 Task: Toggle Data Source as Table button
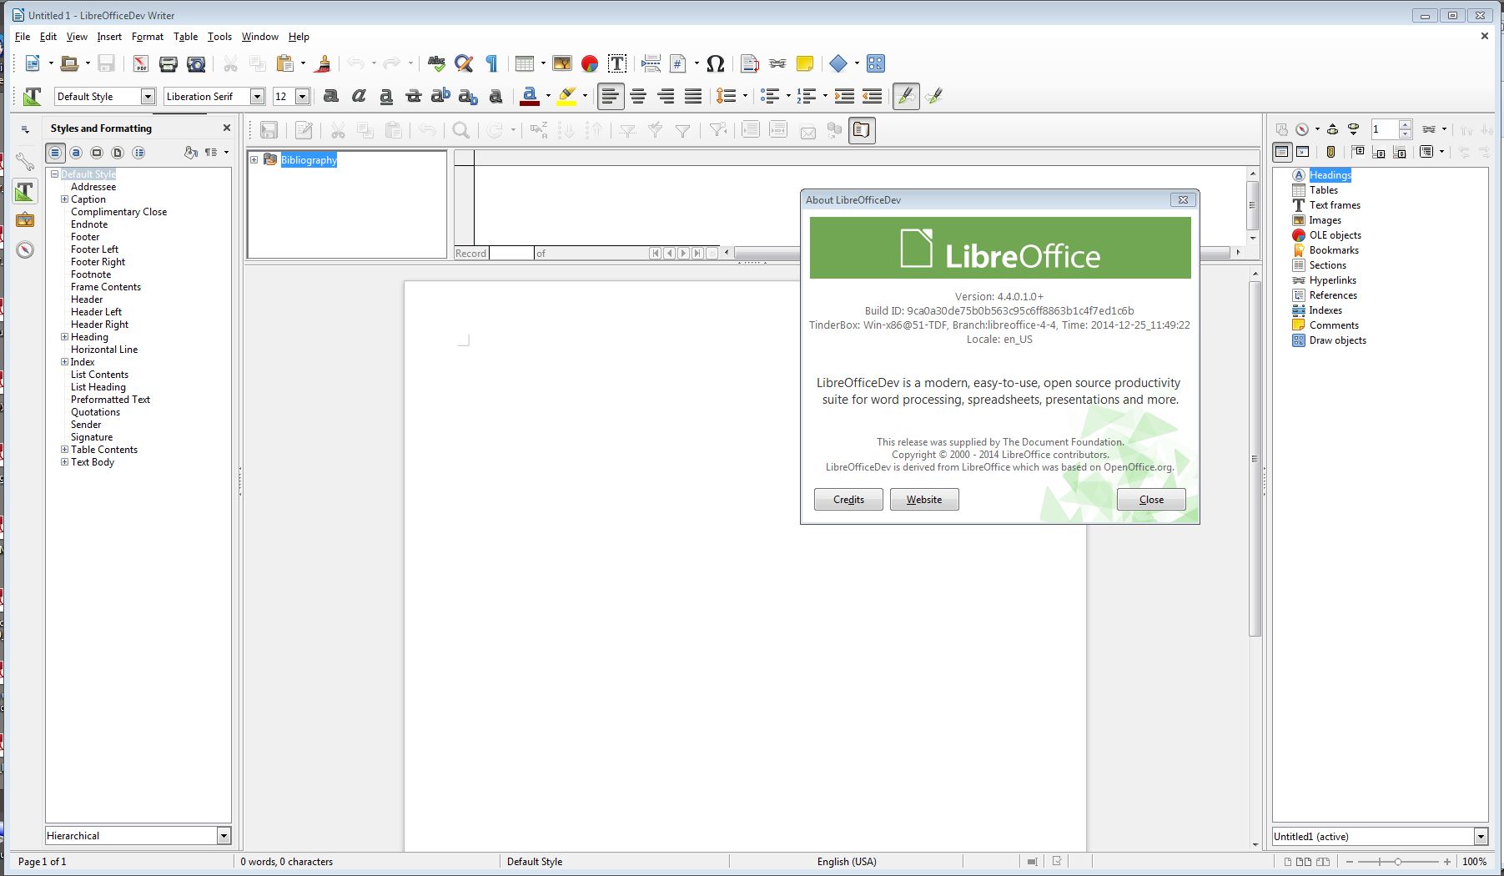(x=862, y=131)
